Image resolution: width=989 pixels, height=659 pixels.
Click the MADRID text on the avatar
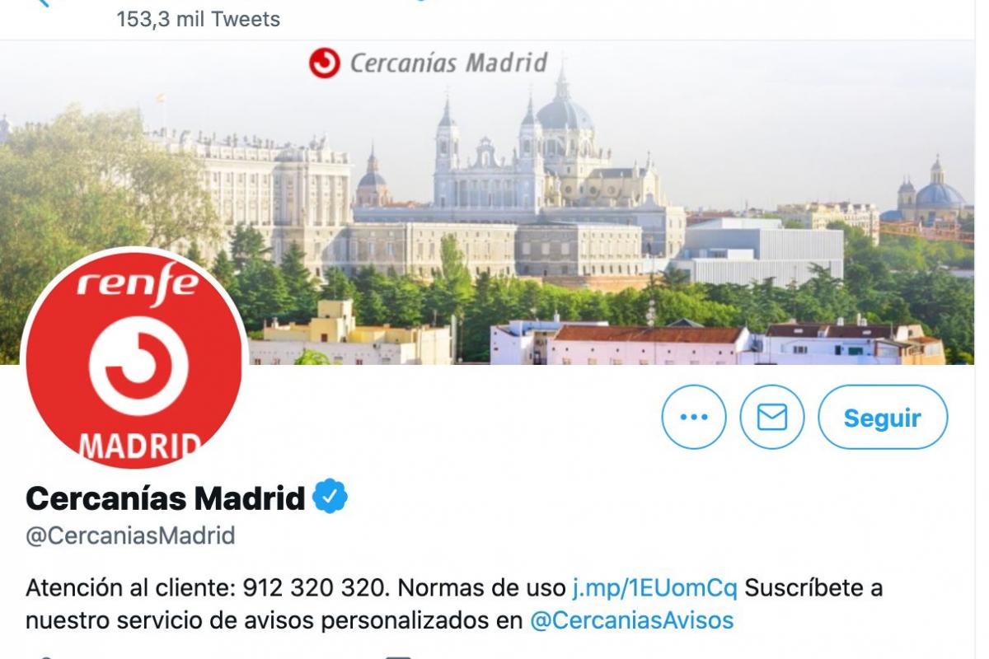pos(139,445)
